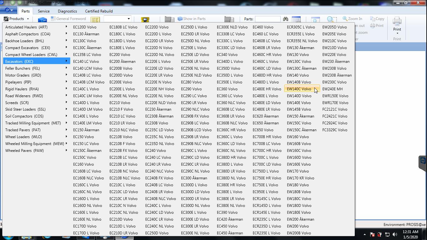The image size is (427, 240).
Task: Click the General Foreword button
Action: (x=68, y=19)
